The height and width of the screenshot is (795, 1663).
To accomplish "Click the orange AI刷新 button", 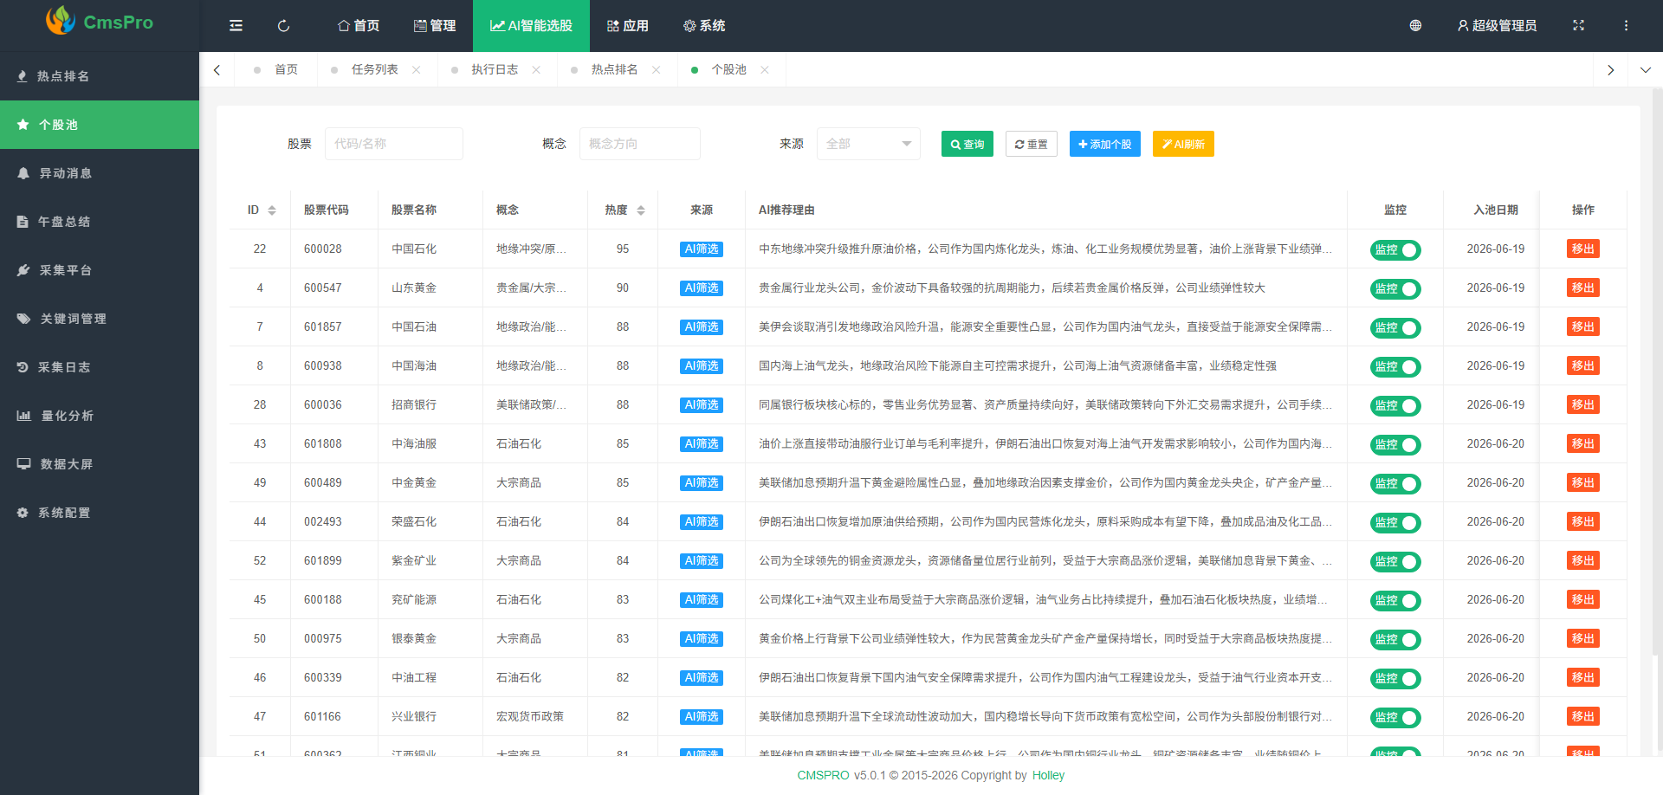I will pos(1183,144).
